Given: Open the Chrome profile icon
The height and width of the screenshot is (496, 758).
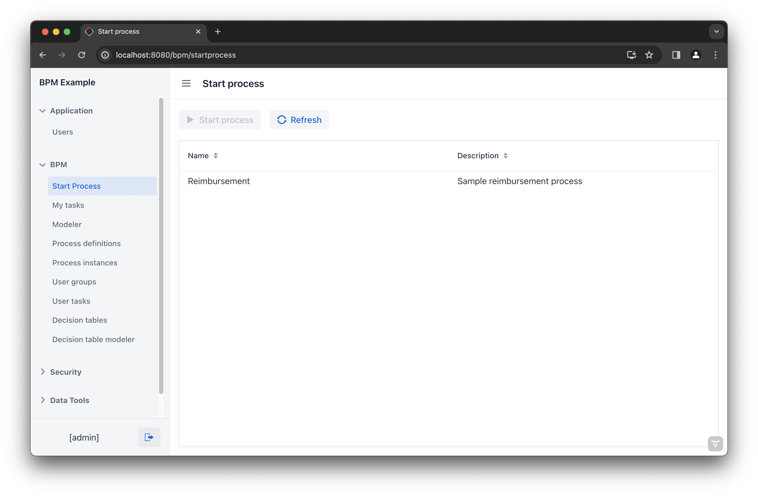Looking at the screenshot, I should click(696, 55).
